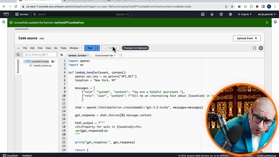Image resolution: width=279 pixels, height=157 pixels.
Task: Go back in browser history
Action: [4, 7]
